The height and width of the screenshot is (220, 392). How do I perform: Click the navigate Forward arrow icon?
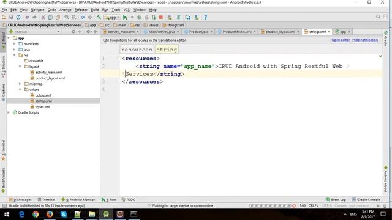(90, 17)
